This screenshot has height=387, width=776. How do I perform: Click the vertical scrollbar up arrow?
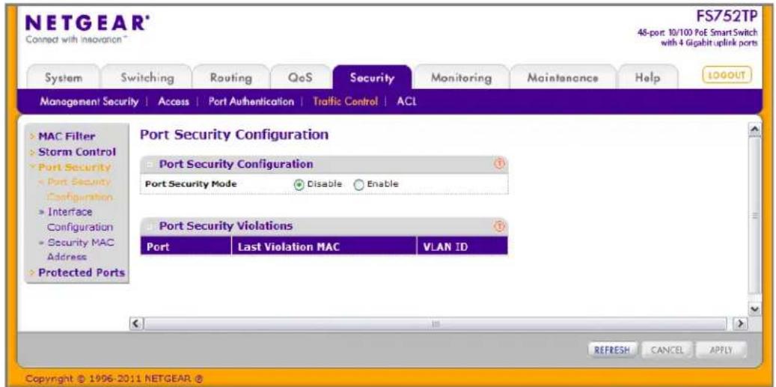[754, 128]
